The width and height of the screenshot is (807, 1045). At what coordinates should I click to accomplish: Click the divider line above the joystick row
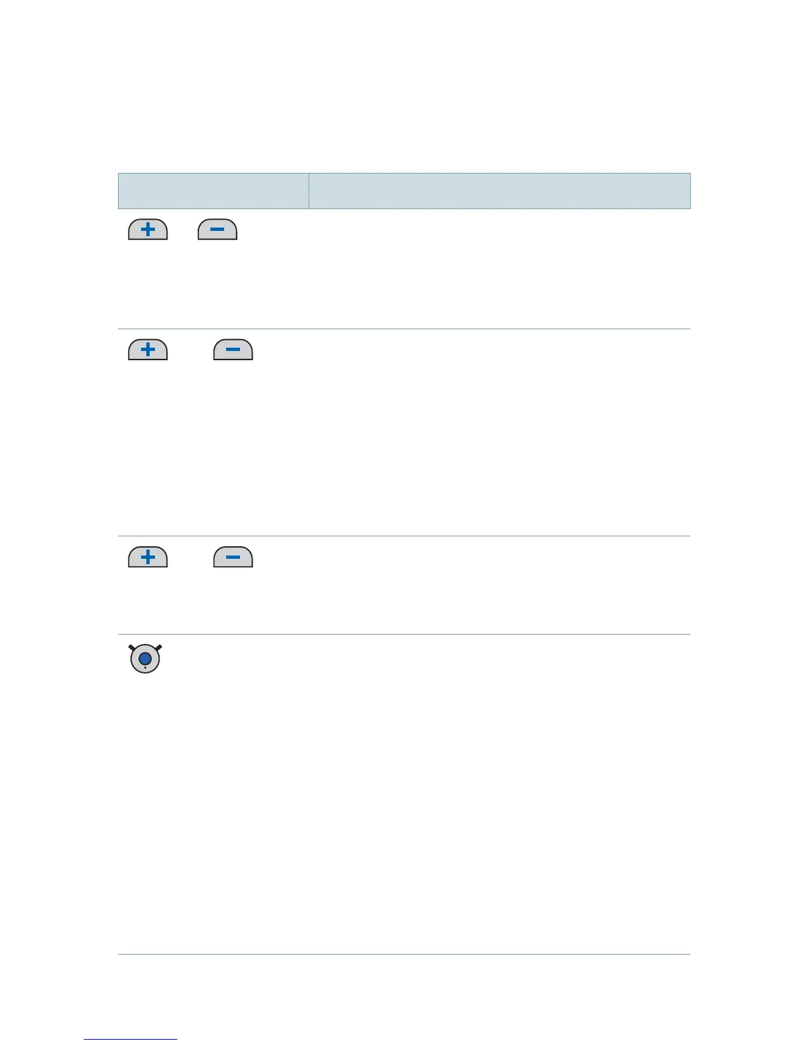tap(404, 635)
